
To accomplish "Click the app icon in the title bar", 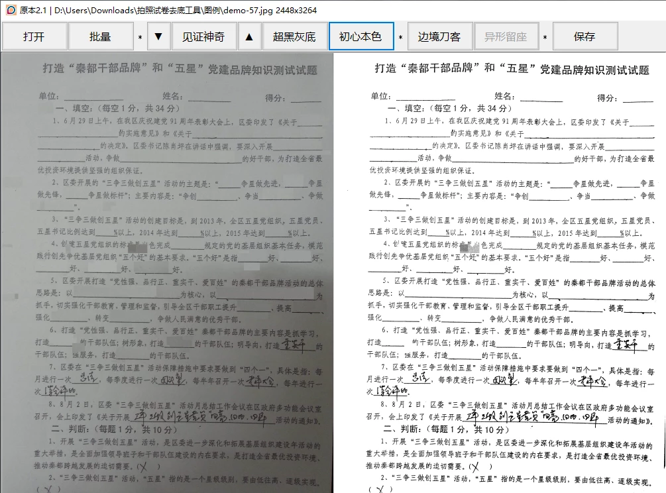I will pos(10,10).
